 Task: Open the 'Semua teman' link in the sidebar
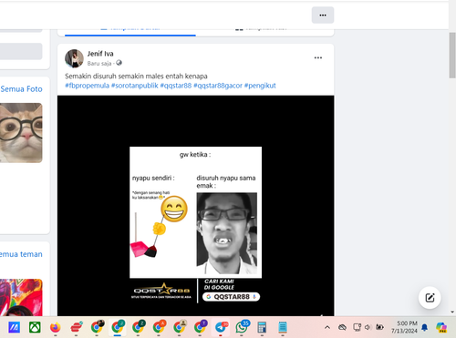click(x=21, y=254)
